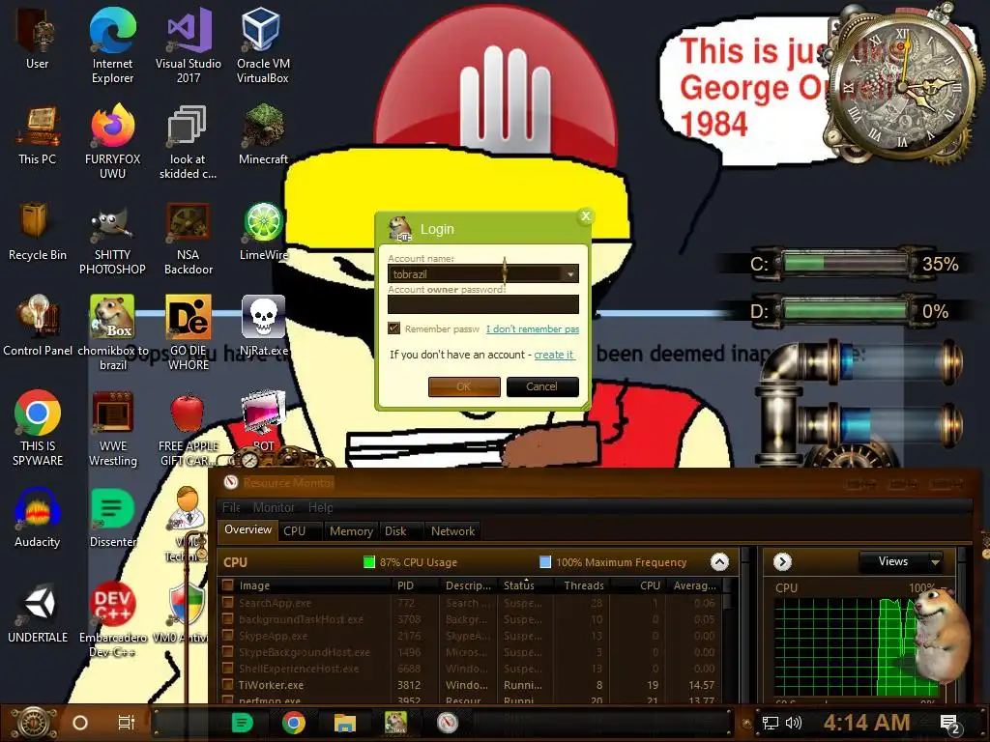
Task: Open Visual Studio 2017 shortcut
Action: (189, 44)
